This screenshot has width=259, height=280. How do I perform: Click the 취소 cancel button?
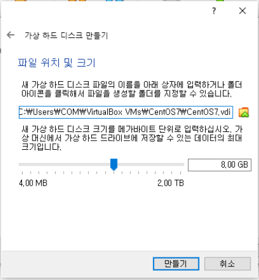(x=227, y=263)
